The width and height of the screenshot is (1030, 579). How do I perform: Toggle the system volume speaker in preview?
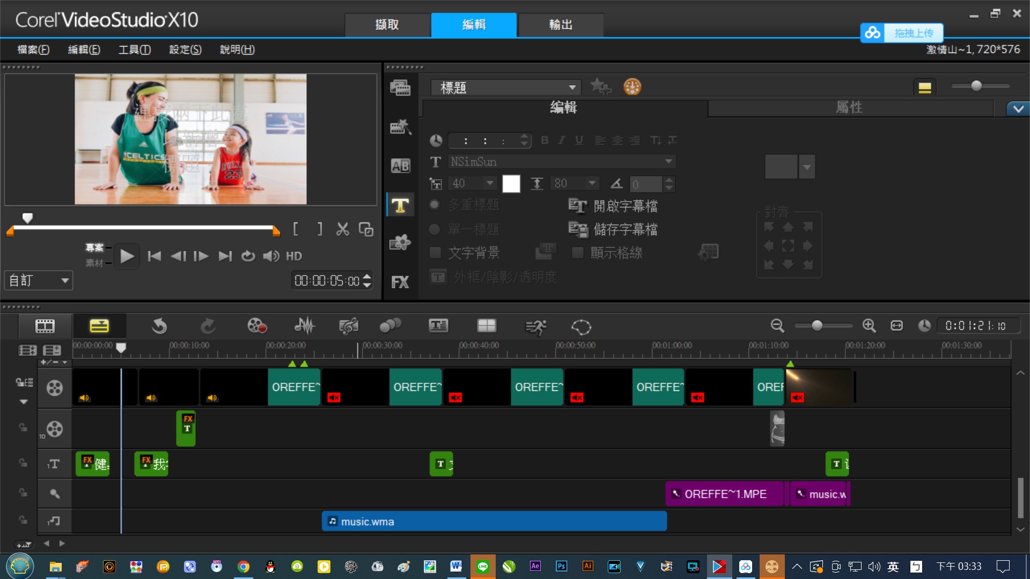point(271,256)
